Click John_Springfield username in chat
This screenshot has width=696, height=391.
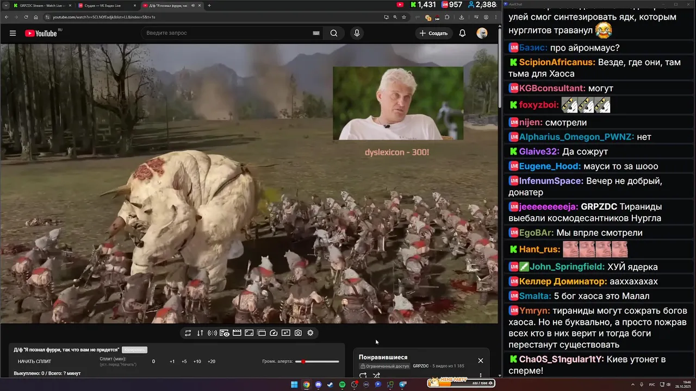click(567, 267)
